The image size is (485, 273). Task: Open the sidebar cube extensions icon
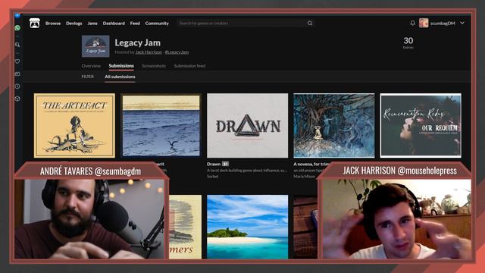pyautogui.click(x=17, y=99)
